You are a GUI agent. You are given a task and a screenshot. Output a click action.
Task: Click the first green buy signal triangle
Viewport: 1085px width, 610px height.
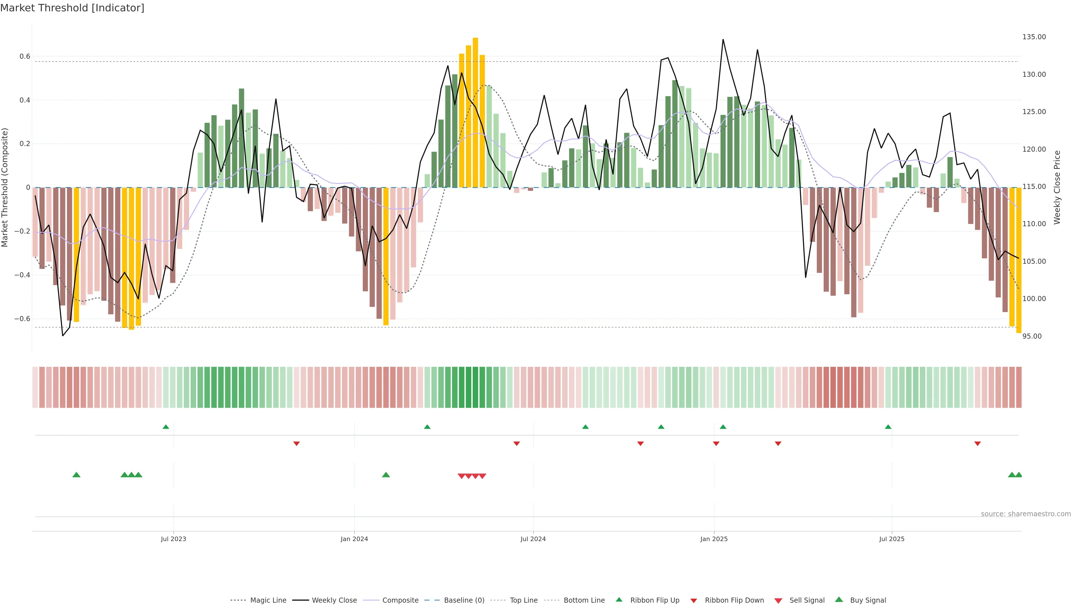[76, 475]
